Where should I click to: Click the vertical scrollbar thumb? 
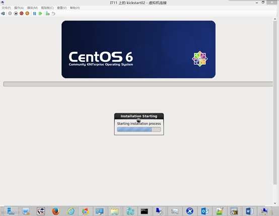pyautogui.click(x=275, y=102)
